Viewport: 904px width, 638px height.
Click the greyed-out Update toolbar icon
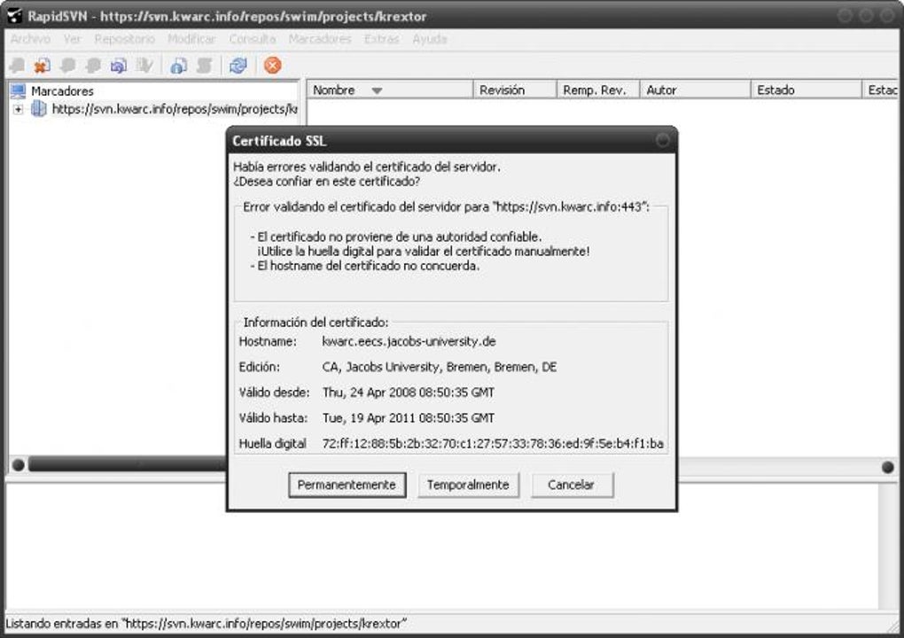click(x=67, y=65)
